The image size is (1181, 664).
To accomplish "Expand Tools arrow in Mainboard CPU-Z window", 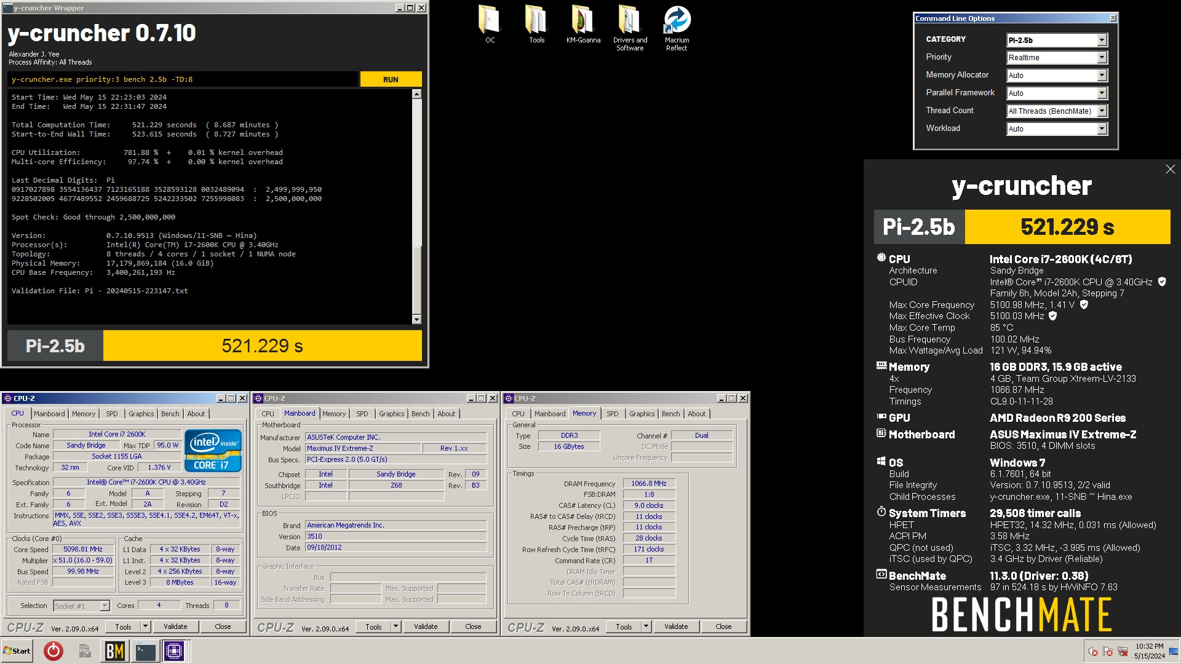I will click(x=396, y=626).
